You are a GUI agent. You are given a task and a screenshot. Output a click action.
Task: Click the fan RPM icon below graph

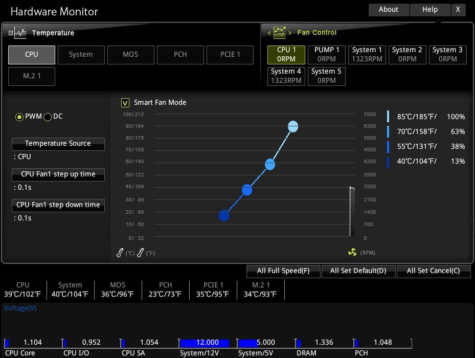click(x=352, y=252)
